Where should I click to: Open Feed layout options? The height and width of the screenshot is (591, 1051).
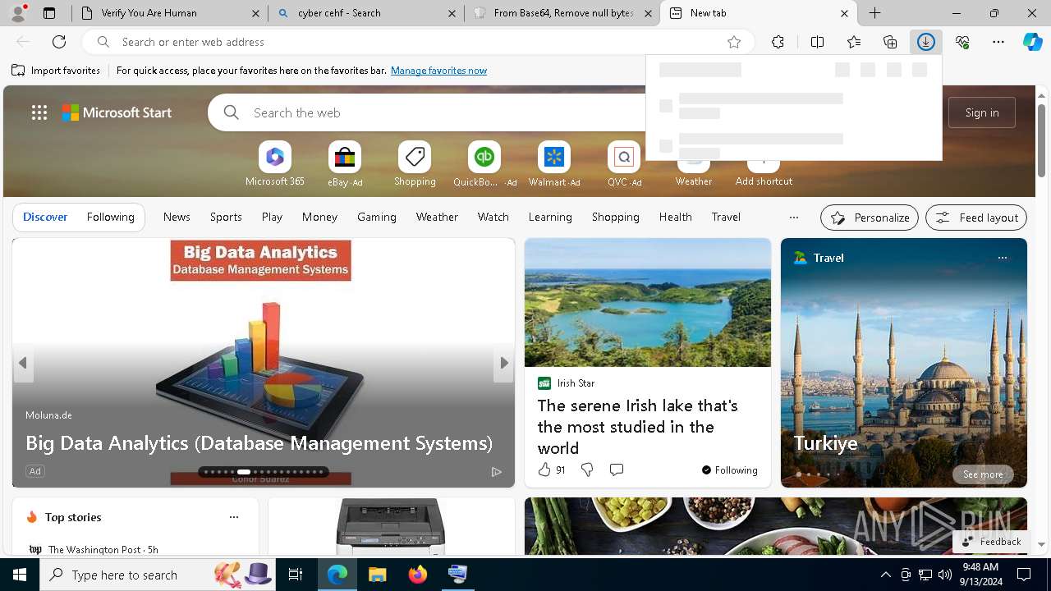point(976,218)
